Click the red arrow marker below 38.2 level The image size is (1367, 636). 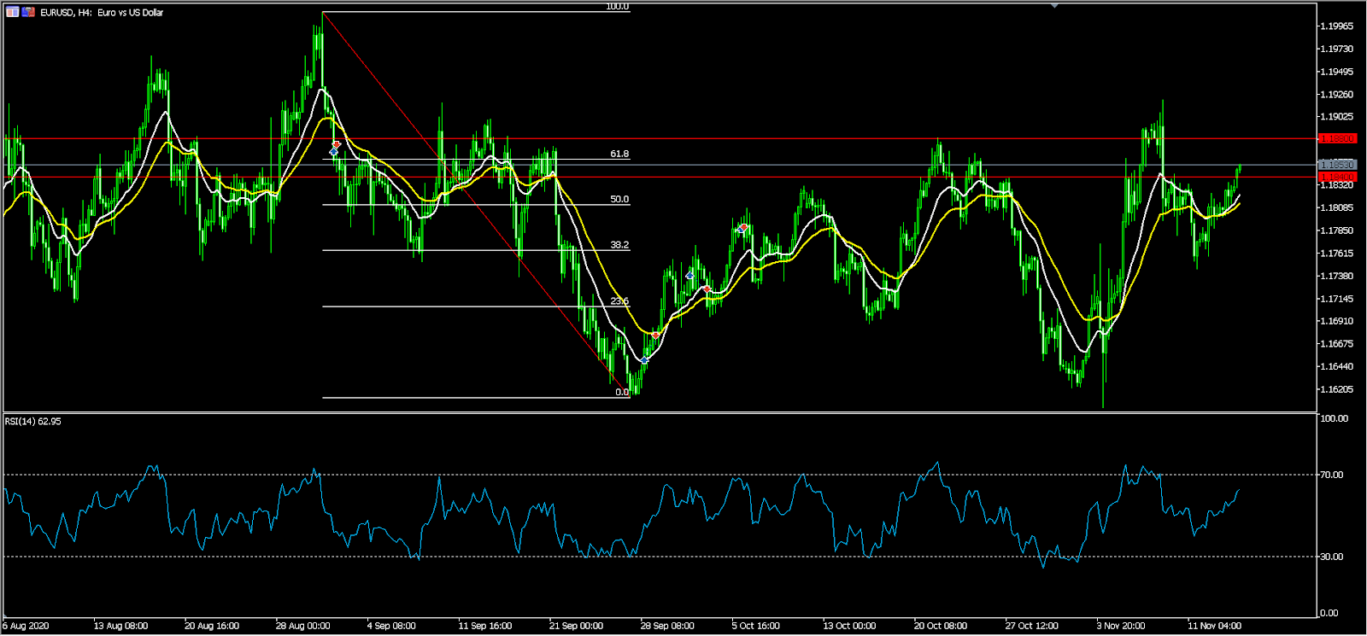pos(707,289)
